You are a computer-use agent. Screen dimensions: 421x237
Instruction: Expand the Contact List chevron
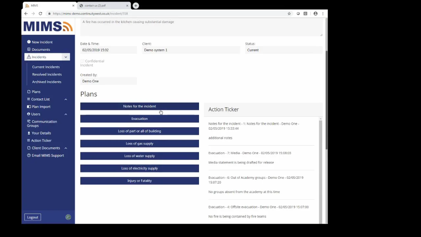tap(66, 99)
